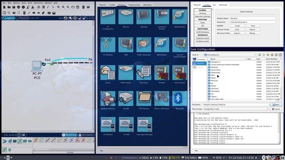The image size is (285, 160).
Task: Launch the Traffic Generator app
Action: (144, 44)
